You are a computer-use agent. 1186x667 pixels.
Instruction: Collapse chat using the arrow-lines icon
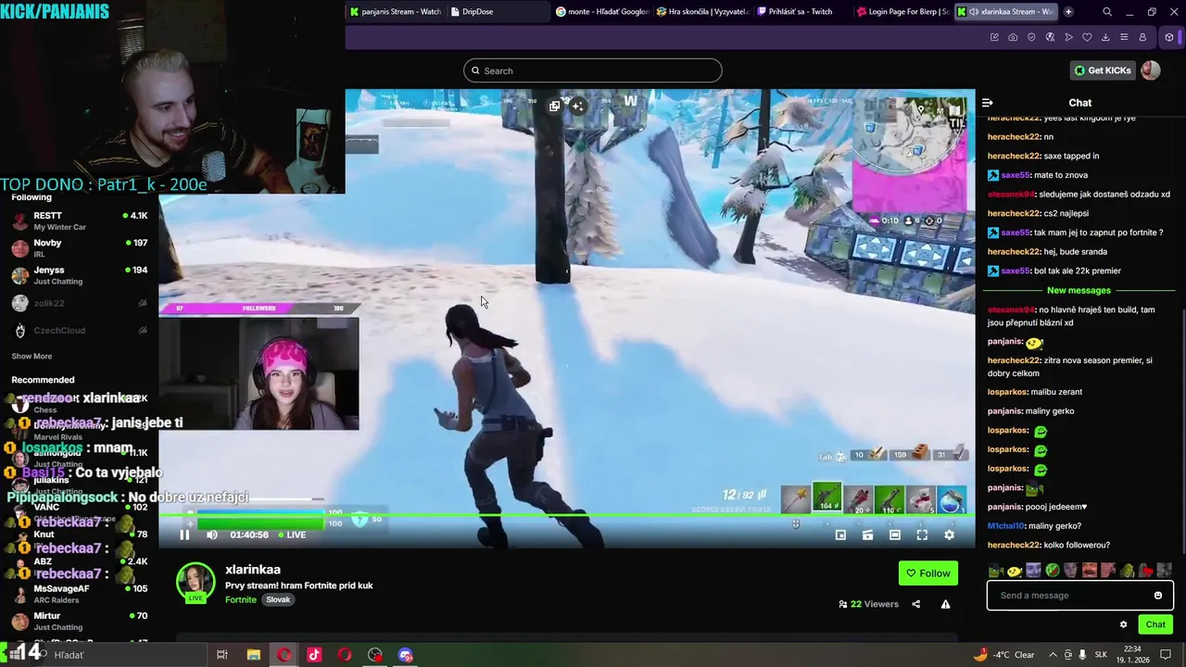[x=987, y=103]
